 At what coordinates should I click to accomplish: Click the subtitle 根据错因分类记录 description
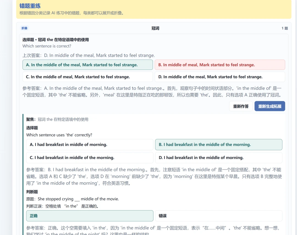(71, 13)
